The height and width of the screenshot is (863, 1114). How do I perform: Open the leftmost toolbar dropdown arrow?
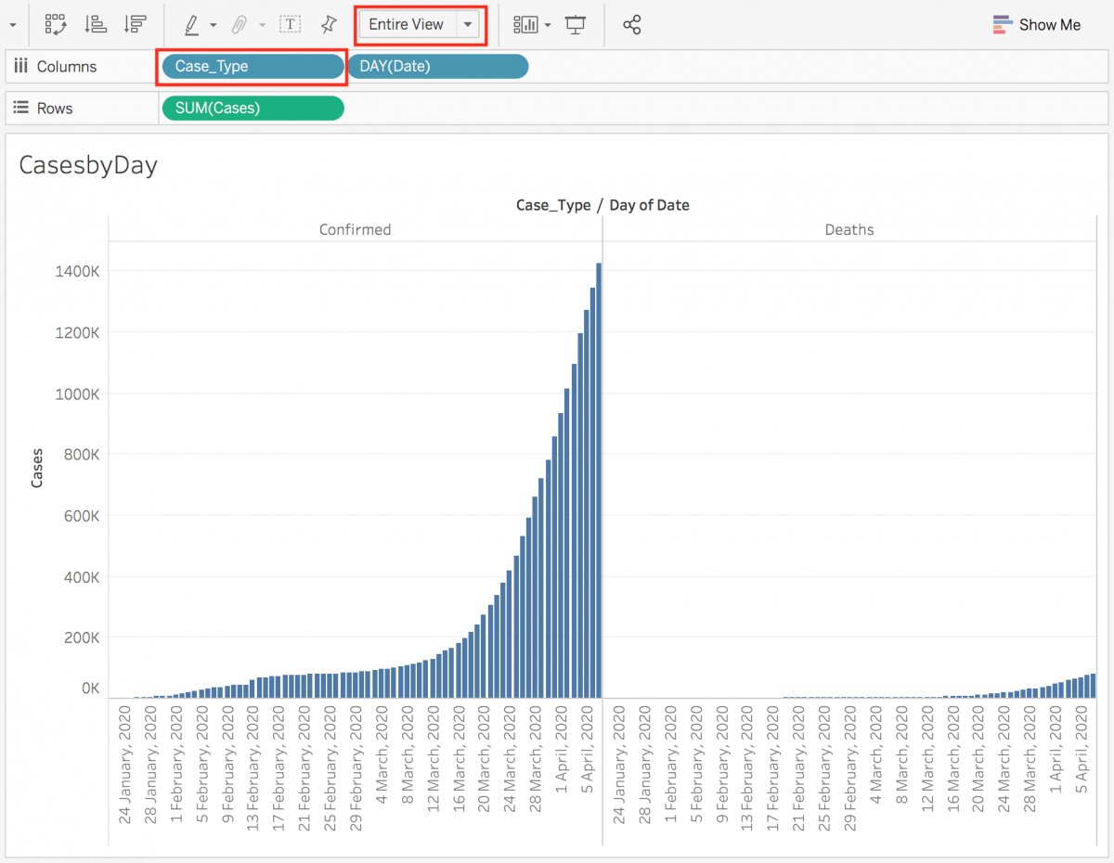[x=11, y=25]
